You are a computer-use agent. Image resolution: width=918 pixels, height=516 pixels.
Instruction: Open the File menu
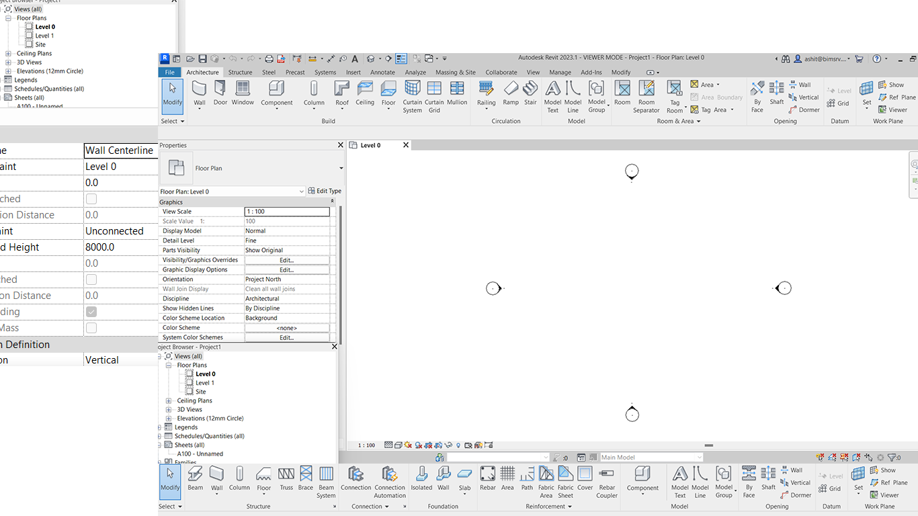click(170, 72)
